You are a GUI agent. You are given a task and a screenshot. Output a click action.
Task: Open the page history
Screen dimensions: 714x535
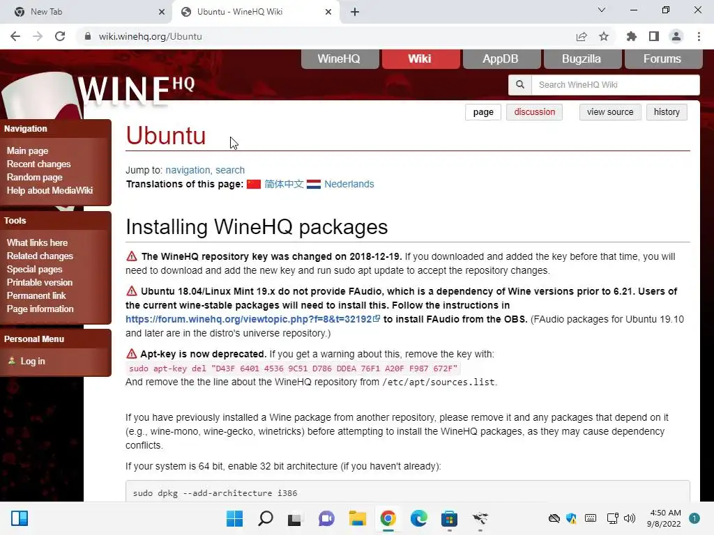coord(667,112)
